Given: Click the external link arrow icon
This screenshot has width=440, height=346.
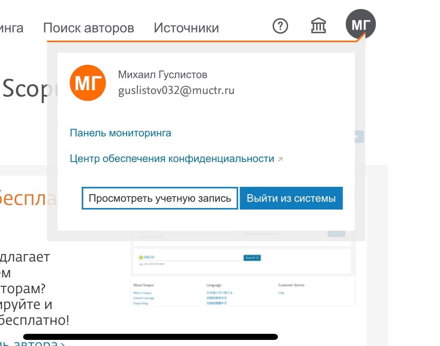Looking at the screenshot, I should tap(280, 159).
